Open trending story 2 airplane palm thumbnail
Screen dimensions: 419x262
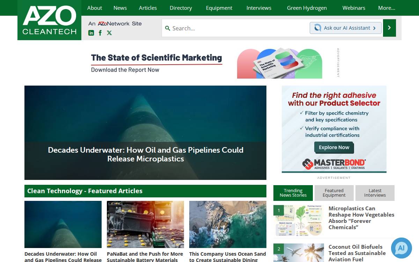(299, 253)
